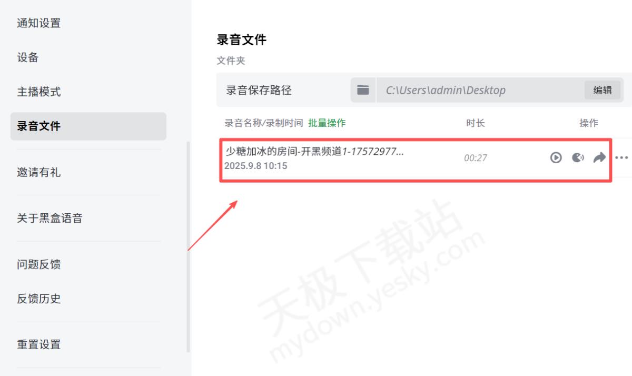This screenshot has height=376, width=632.
Task: Click the folder icon beside the save path
Action: (x=363, y=90)
